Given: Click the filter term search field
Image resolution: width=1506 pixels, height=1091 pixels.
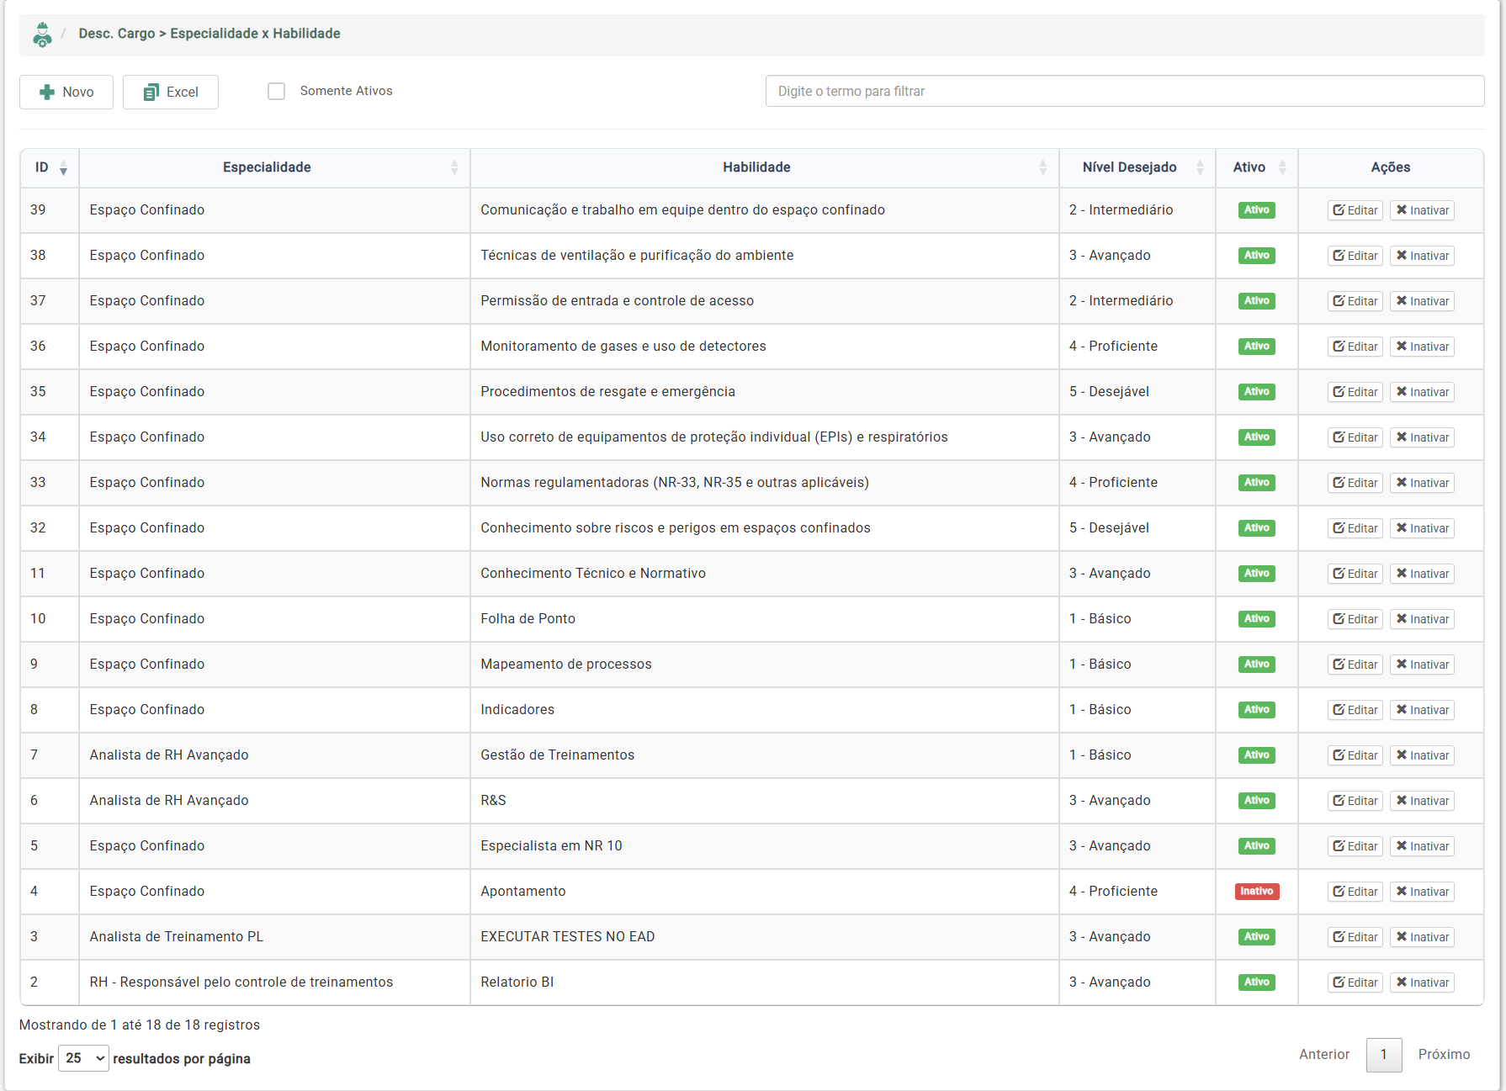Looking at the screenshot, I should (x=1124, y=91).
